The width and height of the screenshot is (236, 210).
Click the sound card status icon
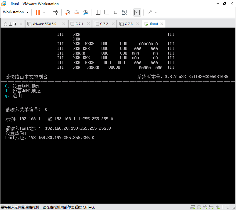click(217, 207)
